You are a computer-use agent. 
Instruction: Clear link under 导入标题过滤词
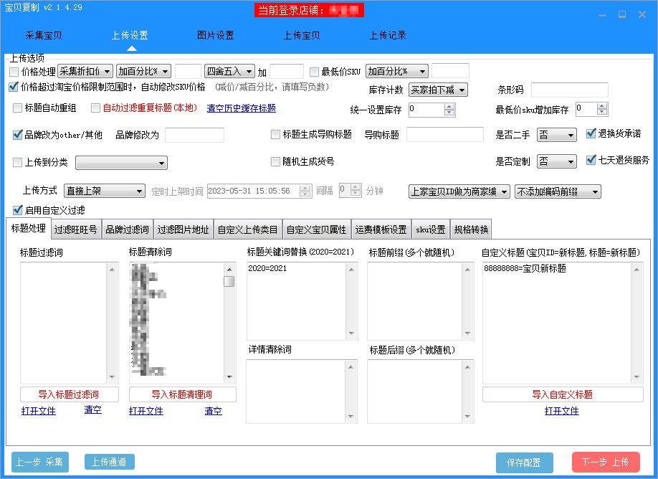[92, 409]
